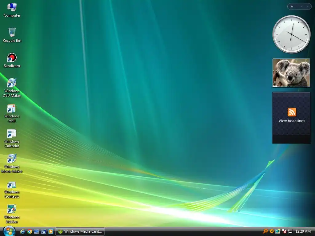Click the Show Desktop Quick Launch icon
This screenshot has height=236, width=315.
(x=37, y=231)
